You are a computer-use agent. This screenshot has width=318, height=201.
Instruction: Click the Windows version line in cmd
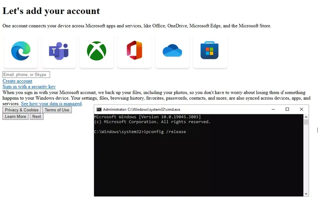pyautogui.click(x=147, y=117)
